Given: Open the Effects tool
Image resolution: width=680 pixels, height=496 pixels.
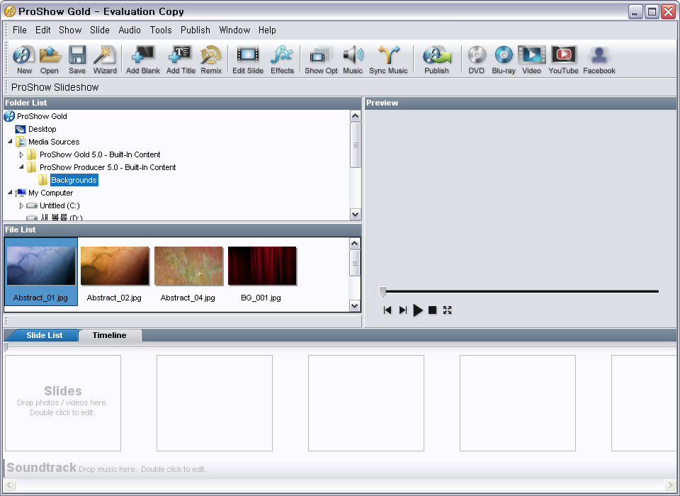Looking at the screenshot, I should [x=282, y=60].
